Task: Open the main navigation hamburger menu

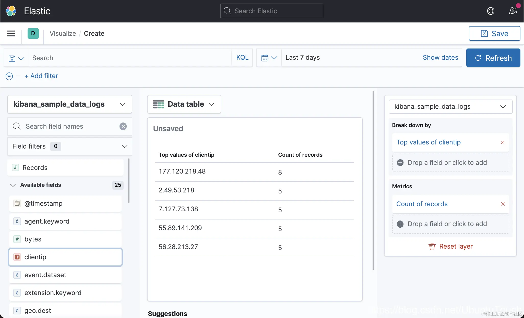Action: (11, 33)
